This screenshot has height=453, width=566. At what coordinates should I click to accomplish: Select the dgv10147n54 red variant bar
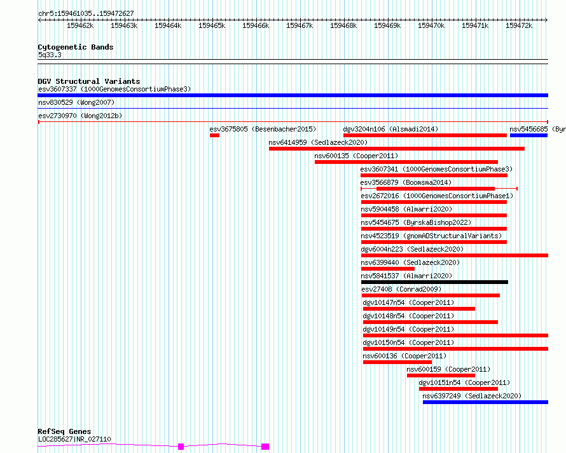pyautogui.click(x=418, y=309)
